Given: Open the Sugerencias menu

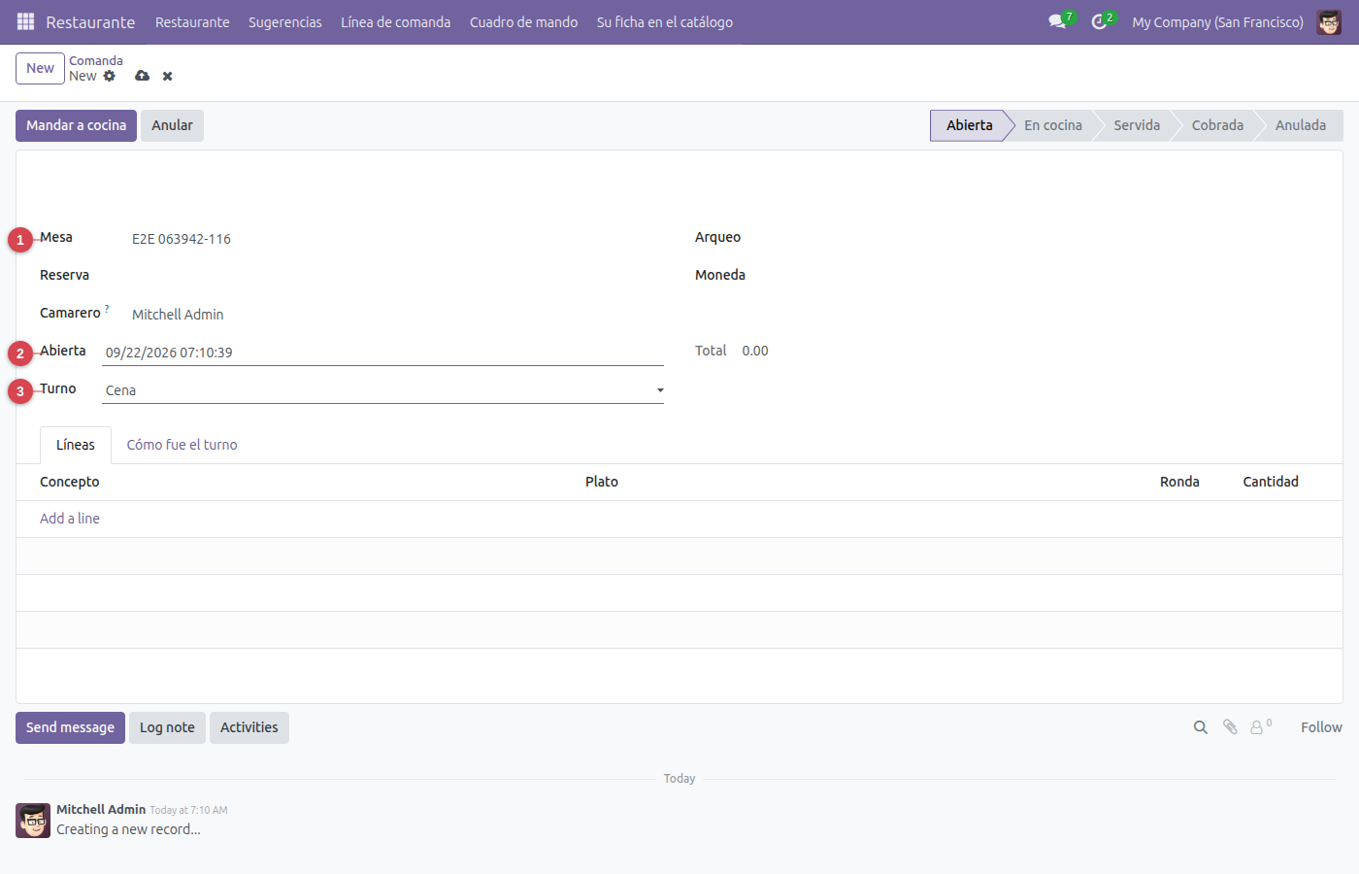Looking at the screenshot, I should pyautogui.click(x=285, y=21).
